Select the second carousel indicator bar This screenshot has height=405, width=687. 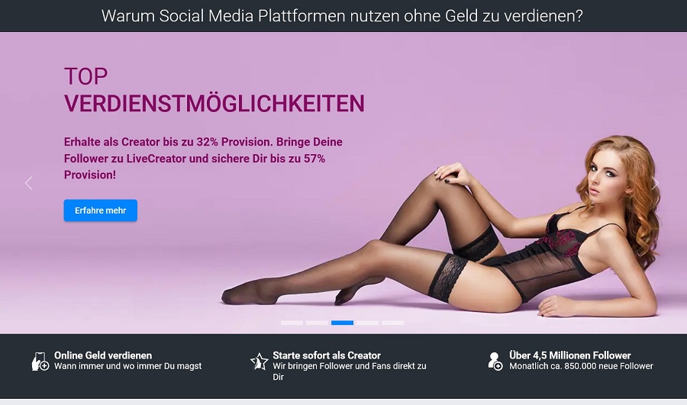pyautogui.click(x=317, y=323)
